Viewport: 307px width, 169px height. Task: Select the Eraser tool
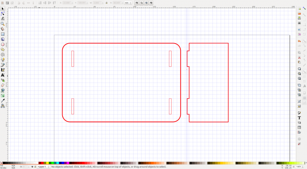3,85
